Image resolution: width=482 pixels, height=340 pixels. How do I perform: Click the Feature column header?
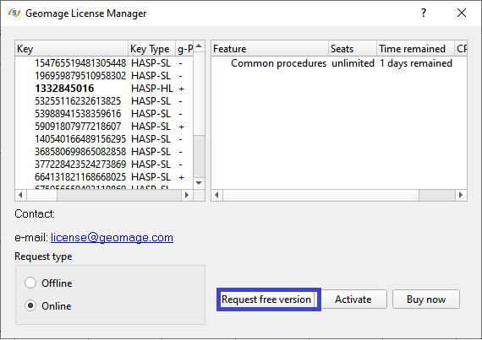pos(270,49)
